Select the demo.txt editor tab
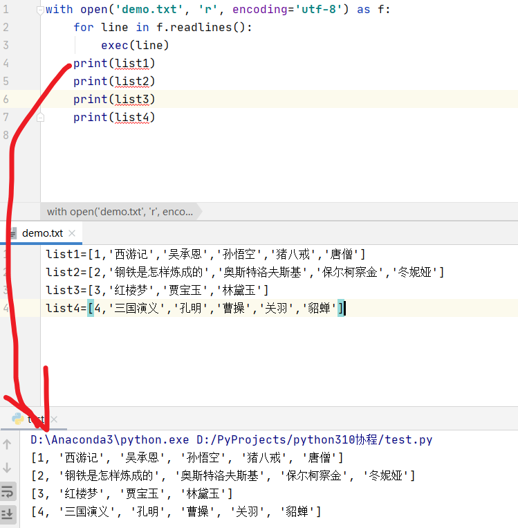518x528 pixels. click(x=42, y=233)
